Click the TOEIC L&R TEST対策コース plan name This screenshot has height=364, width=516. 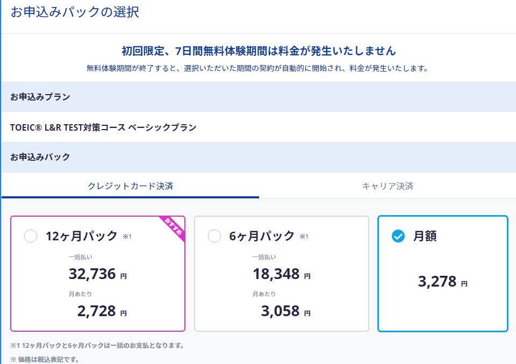click(x=103, y=128)
